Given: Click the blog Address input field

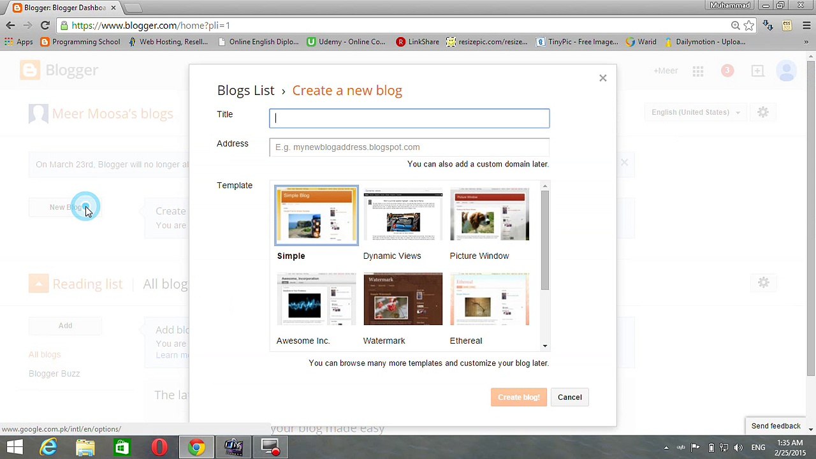Looking at the screenshot, I should click(x=409, y=147).
